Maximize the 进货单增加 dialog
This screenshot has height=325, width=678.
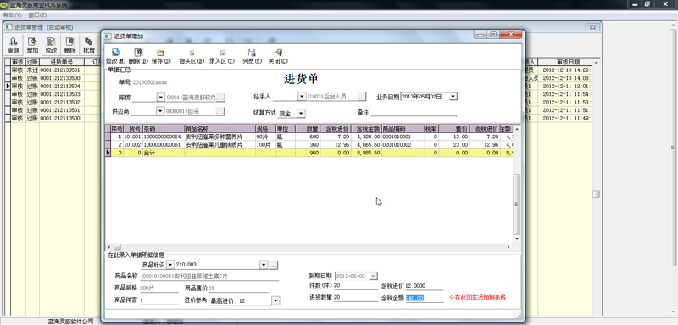point(492,34)
